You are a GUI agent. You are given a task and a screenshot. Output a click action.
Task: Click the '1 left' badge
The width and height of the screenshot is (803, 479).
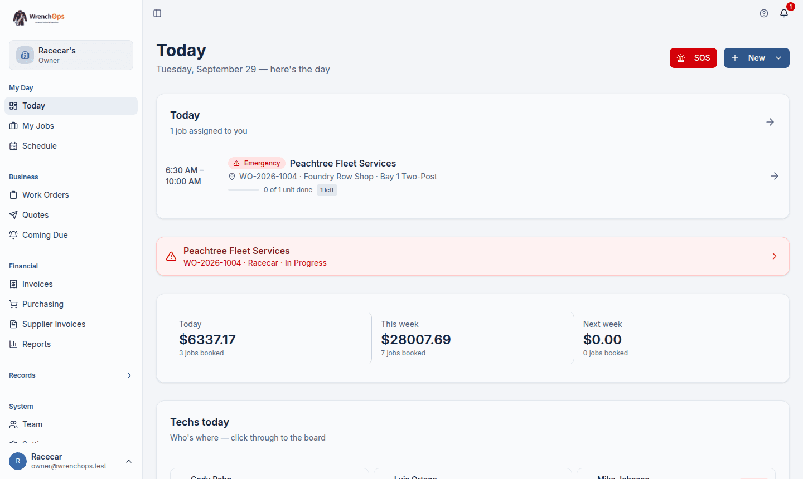point(327,190)
